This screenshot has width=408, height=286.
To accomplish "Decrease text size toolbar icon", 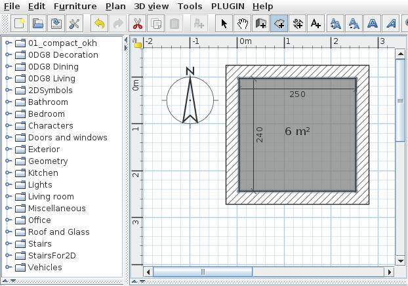I will click(354, 24).
